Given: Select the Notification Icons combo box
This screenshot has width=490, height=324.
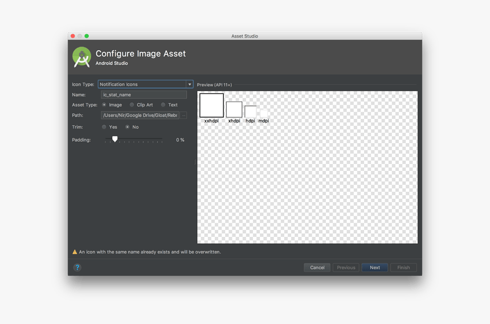Looking at the screenshot, I should click(x=145, y=84).
